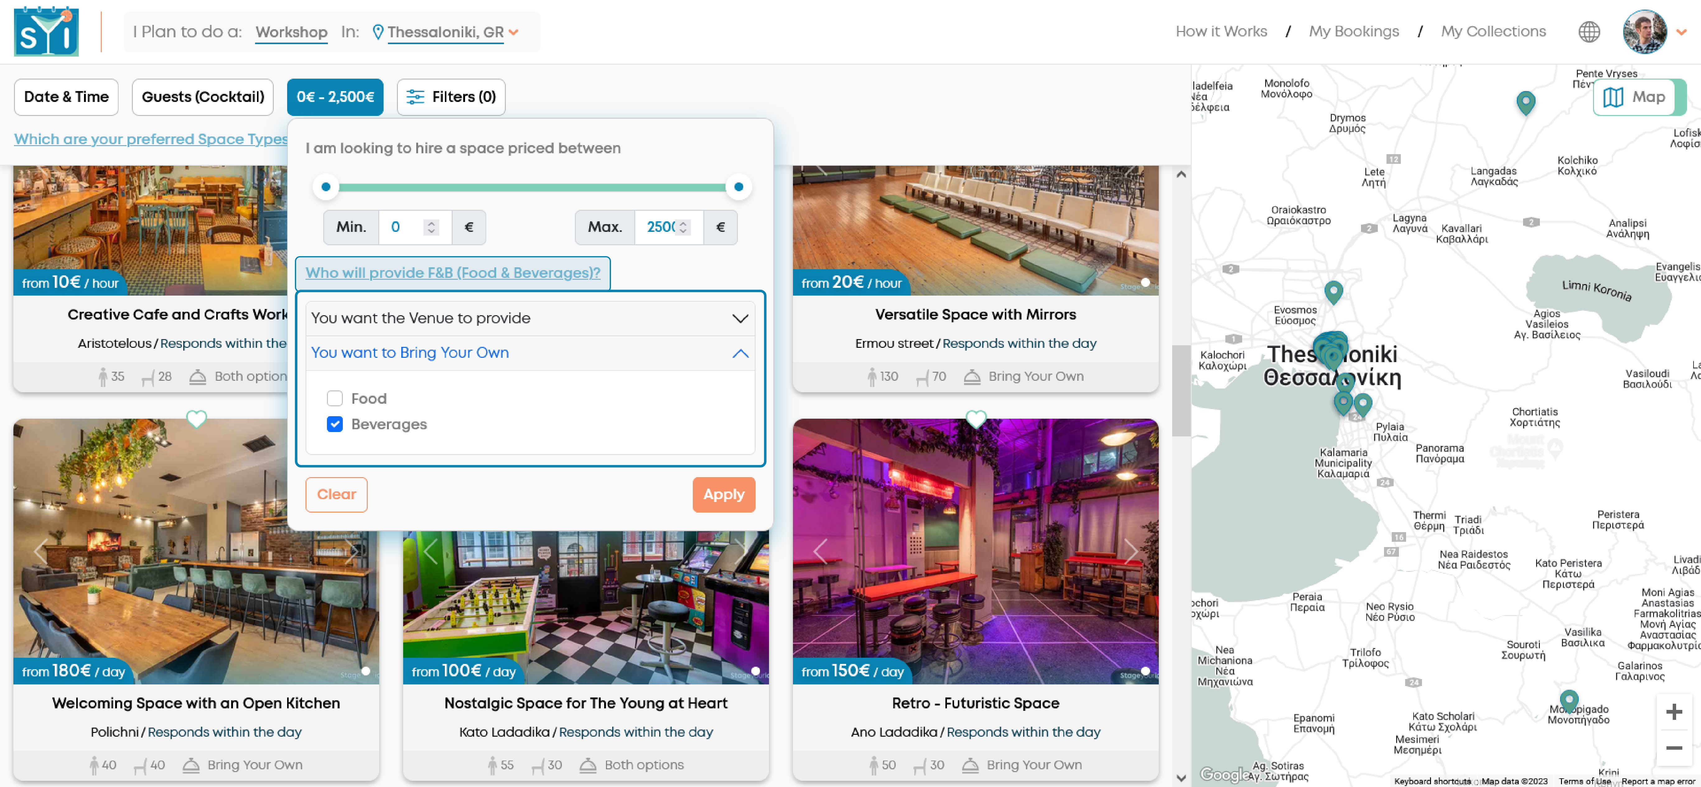This screenshot has height=787, width=1701.
Task: Toggle the Map view button
Action: pos(1638,97)
